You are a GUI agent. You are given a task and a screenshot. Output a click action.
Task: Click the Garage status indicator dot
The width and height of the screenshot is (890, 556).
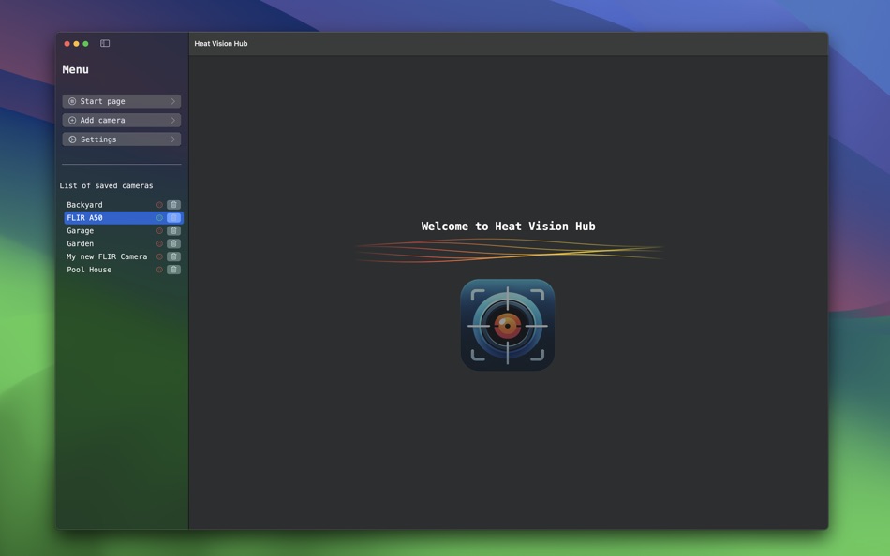click(159, 231)
